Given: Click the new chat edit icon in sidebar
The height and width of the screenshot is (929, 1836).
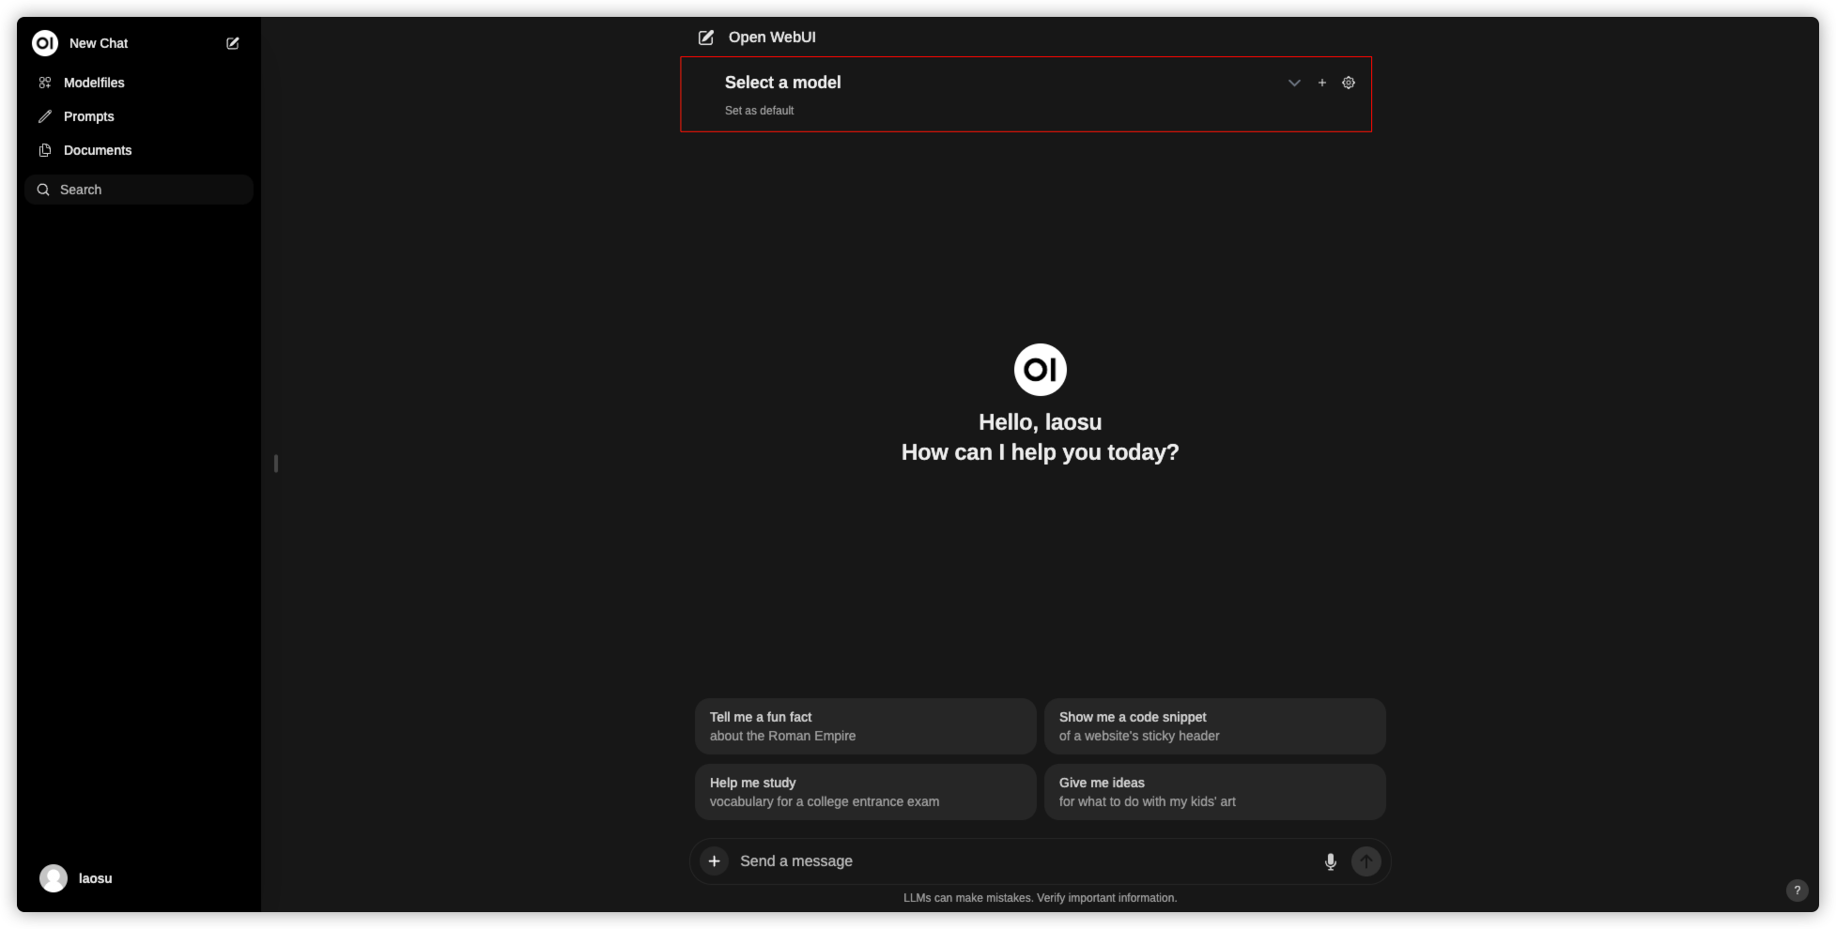Looking at the screenshot, I should point(233,43).
